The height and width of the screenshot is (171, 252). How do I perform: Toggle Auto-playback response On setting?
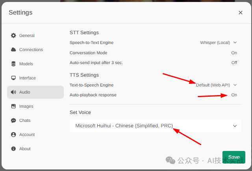click(x=234, y=95)
